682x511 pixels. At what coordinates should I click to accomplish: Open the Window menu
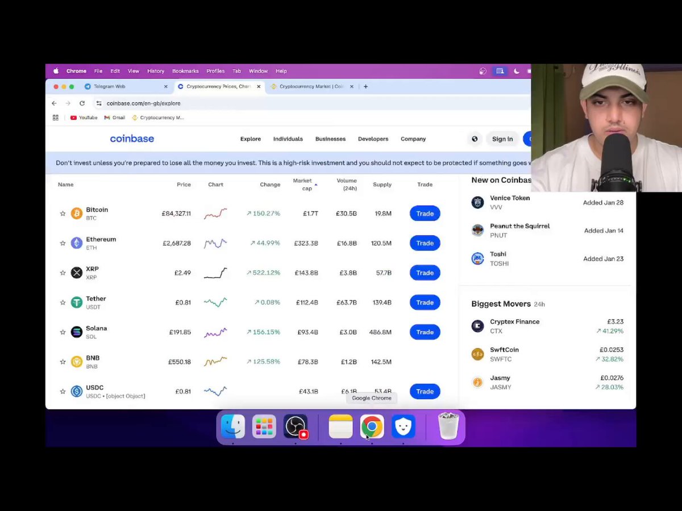click(258, 71)
